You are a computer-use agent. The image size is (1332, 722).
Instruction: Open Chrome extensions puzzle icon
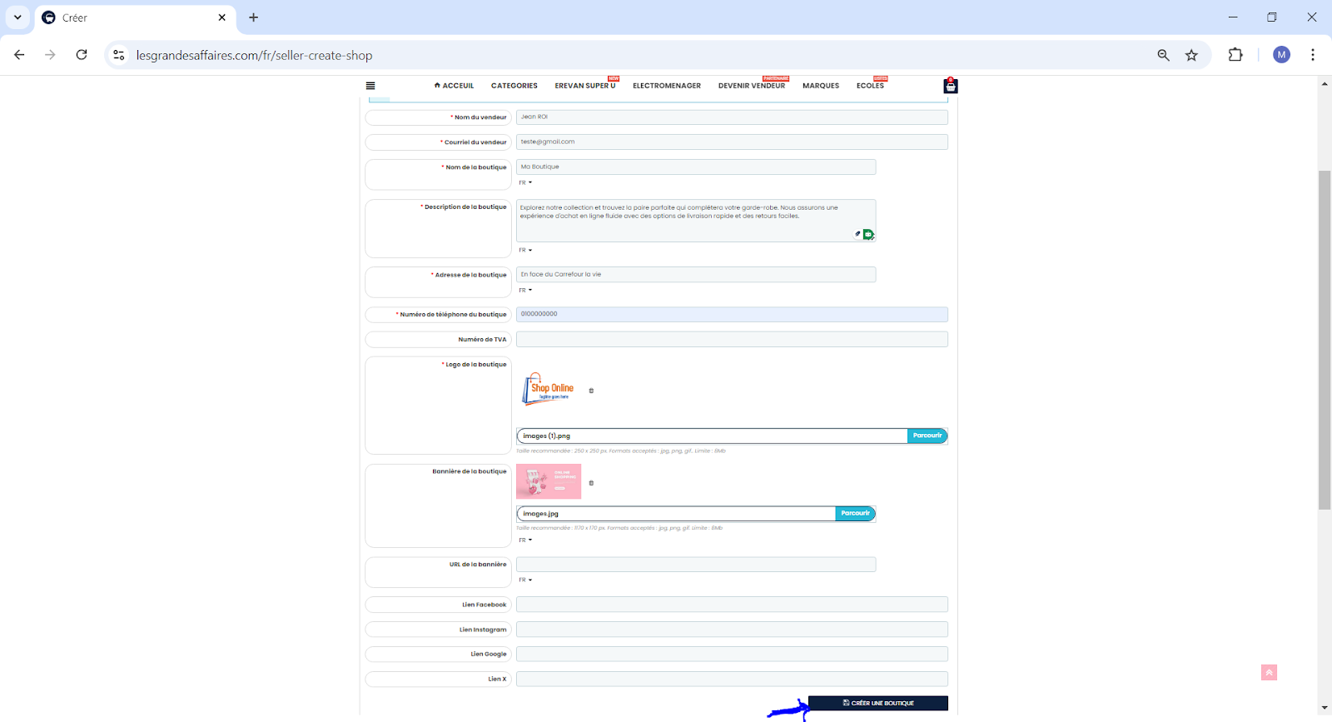click(1235, 55)
